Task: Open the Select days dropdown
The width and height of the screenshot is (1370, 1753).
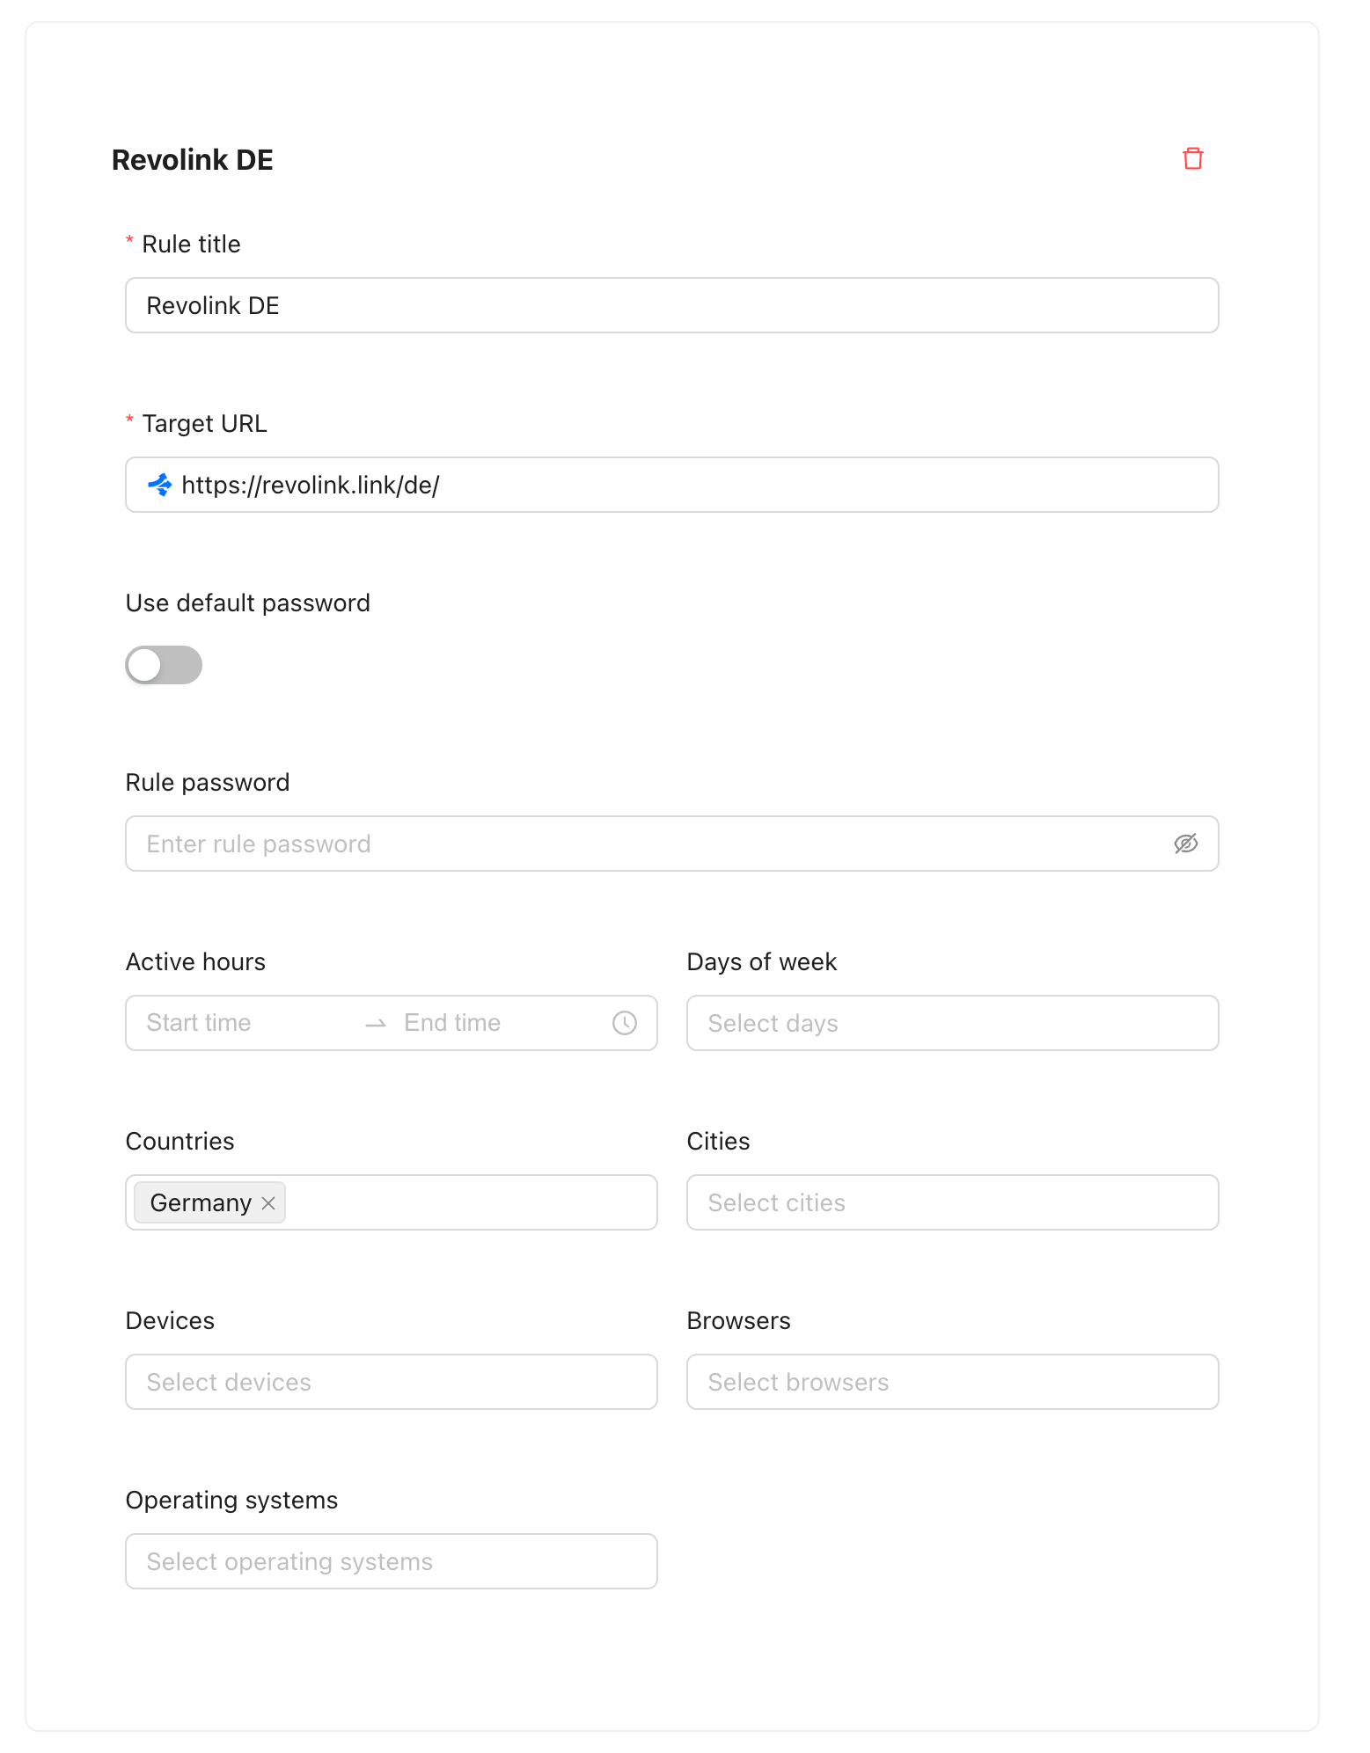Action: click(953, 1024)
